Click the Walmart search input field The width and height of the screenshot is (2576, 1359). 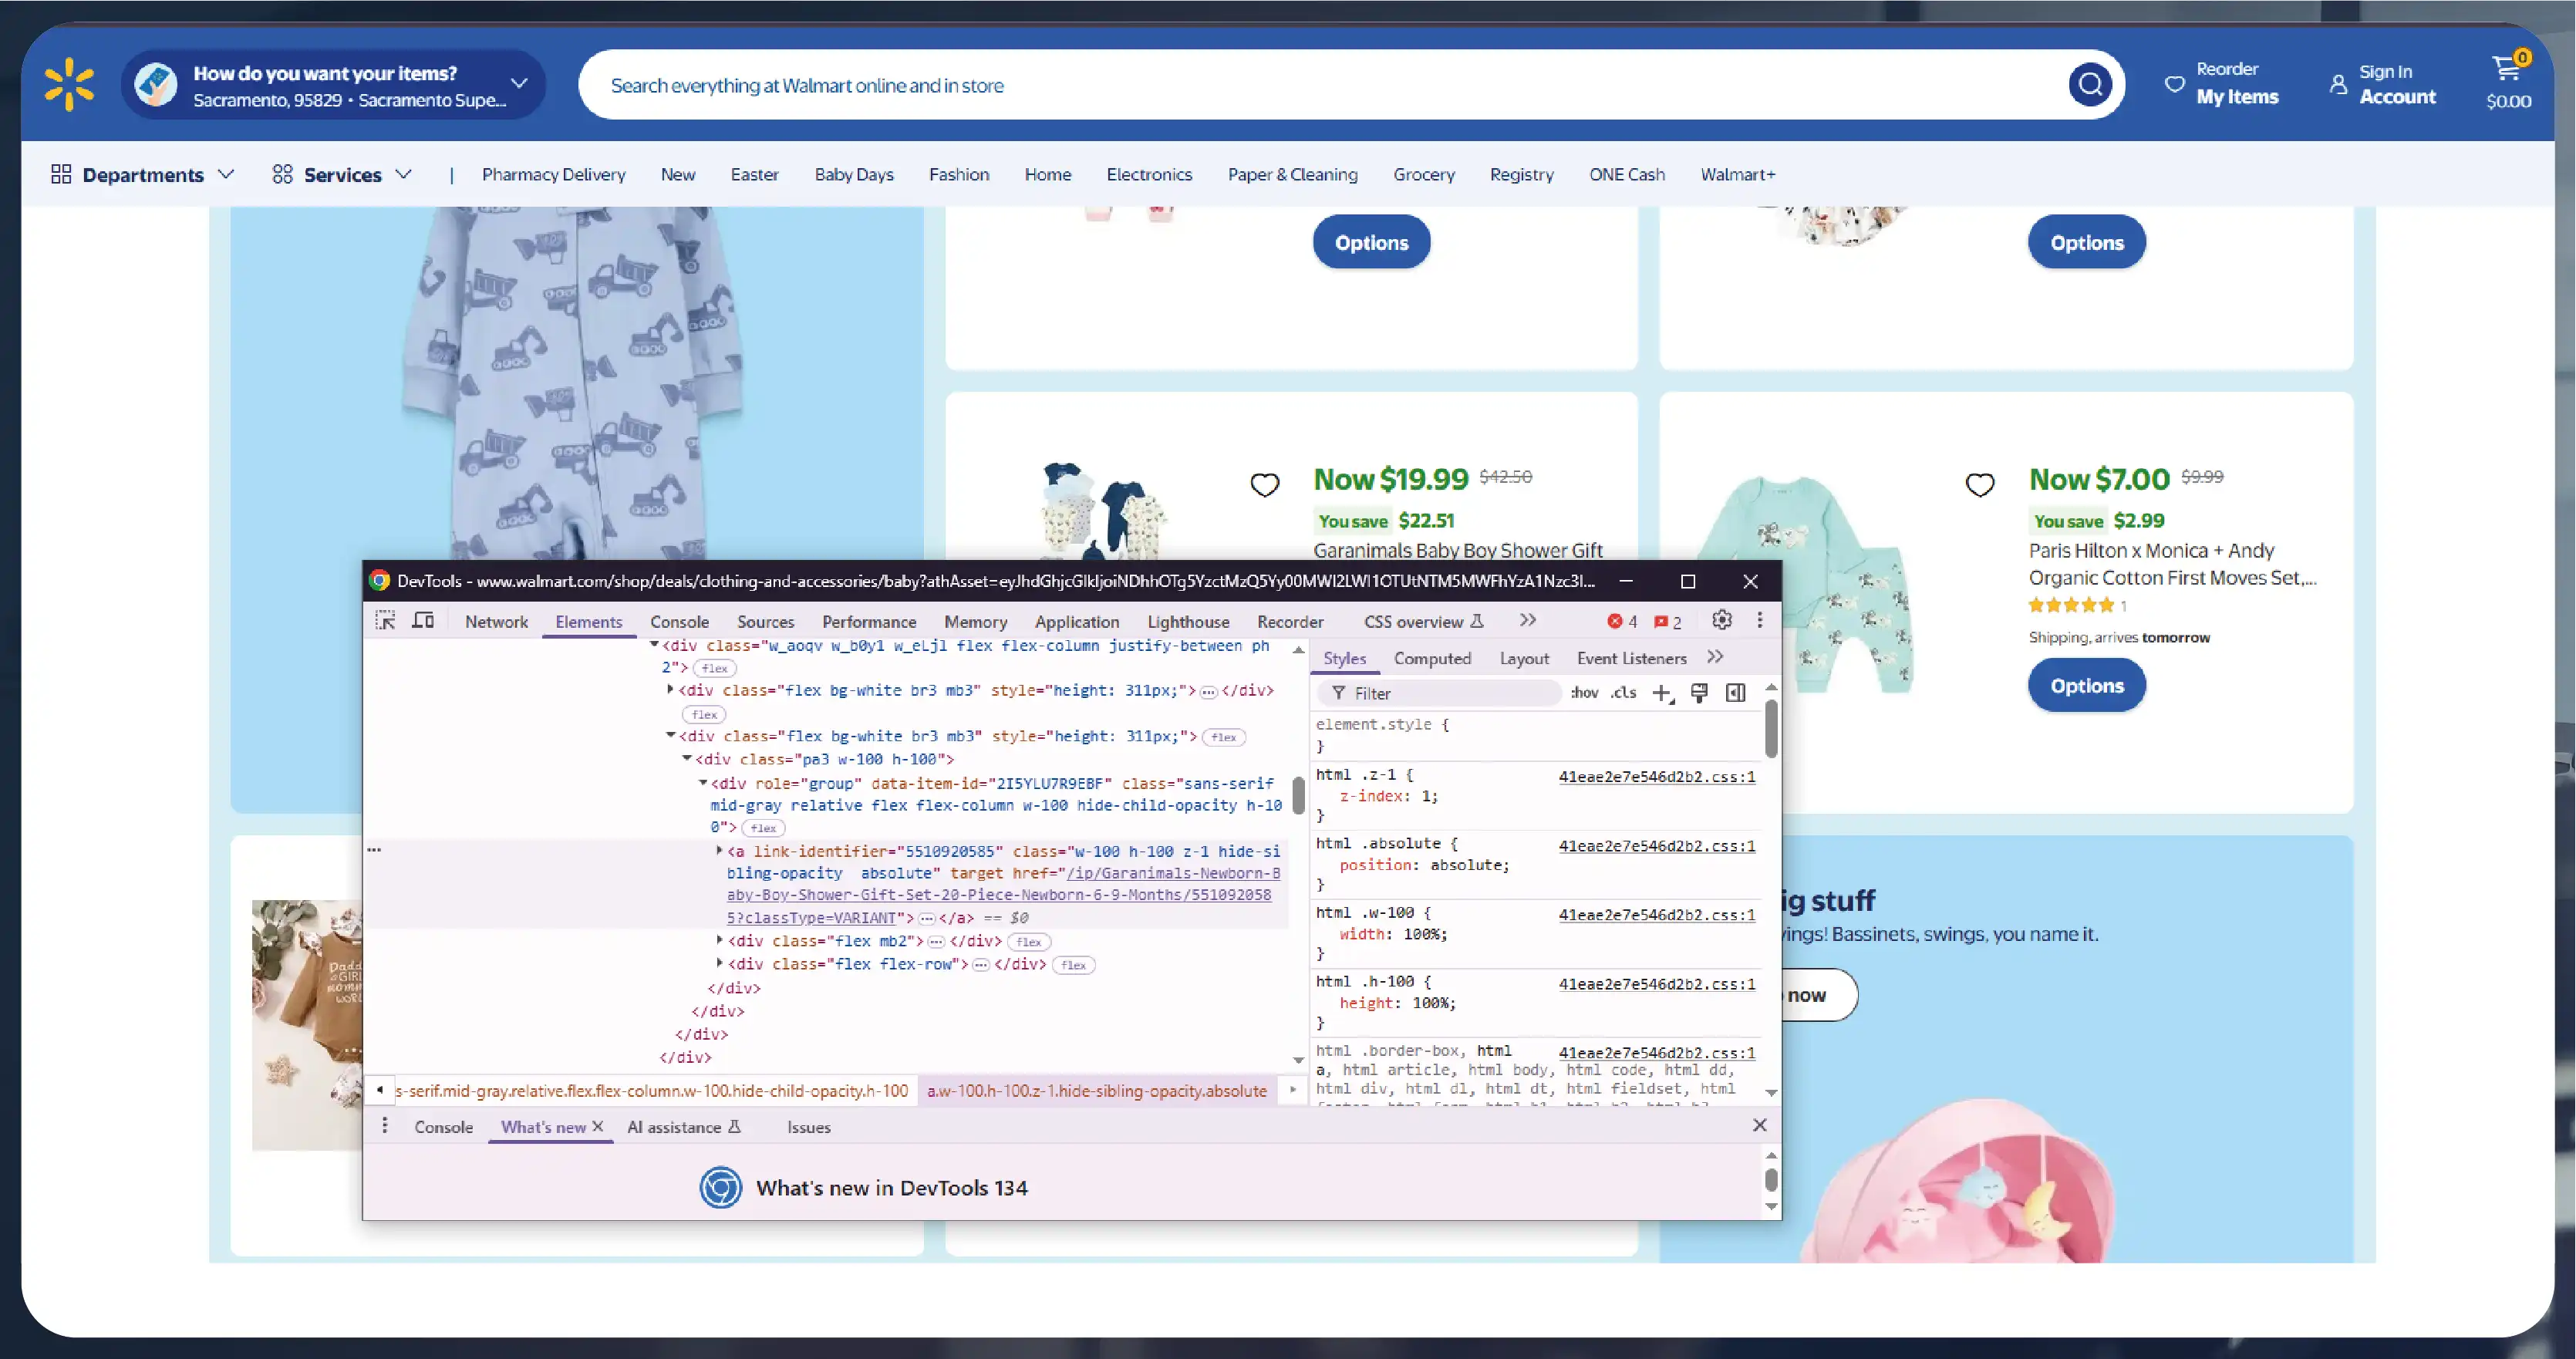coord(1320,85)
